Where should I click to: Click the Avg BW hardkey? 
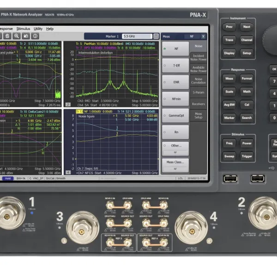[229, 105]
